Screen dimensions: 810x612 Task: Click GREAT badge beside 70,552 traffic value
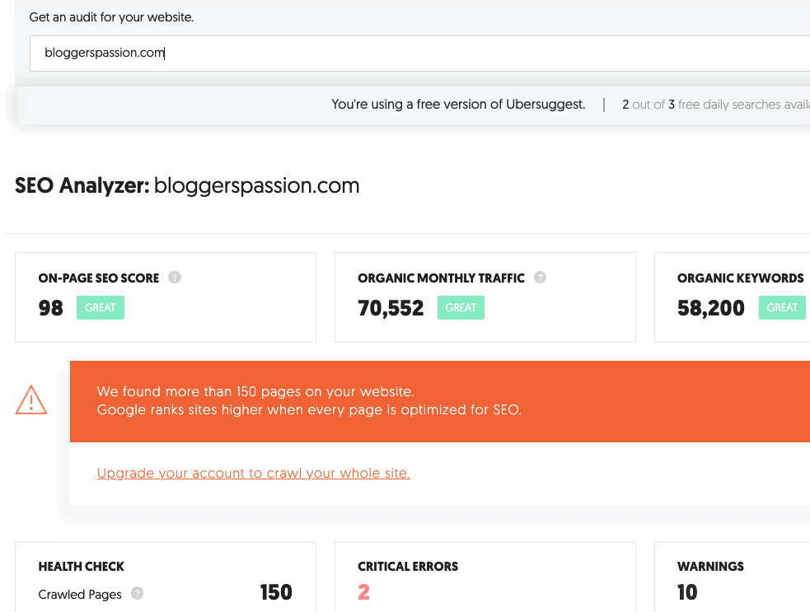461,308
